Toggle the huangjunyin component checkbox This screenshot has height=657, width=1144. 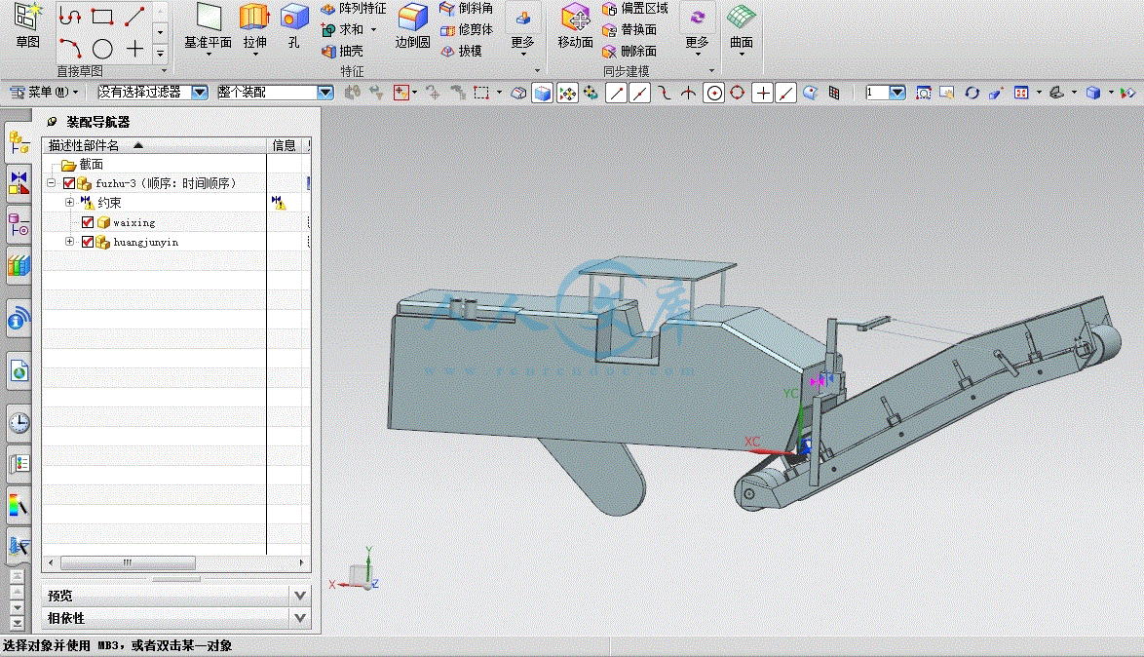(x=88, y=242)
